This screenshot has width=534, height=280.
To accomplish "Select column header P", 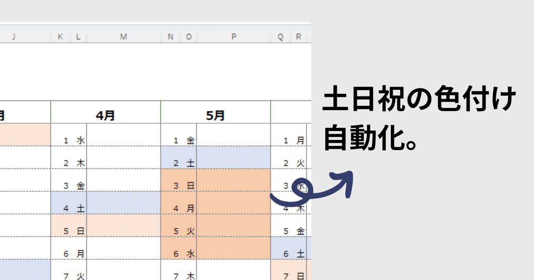I will point(233,37).
